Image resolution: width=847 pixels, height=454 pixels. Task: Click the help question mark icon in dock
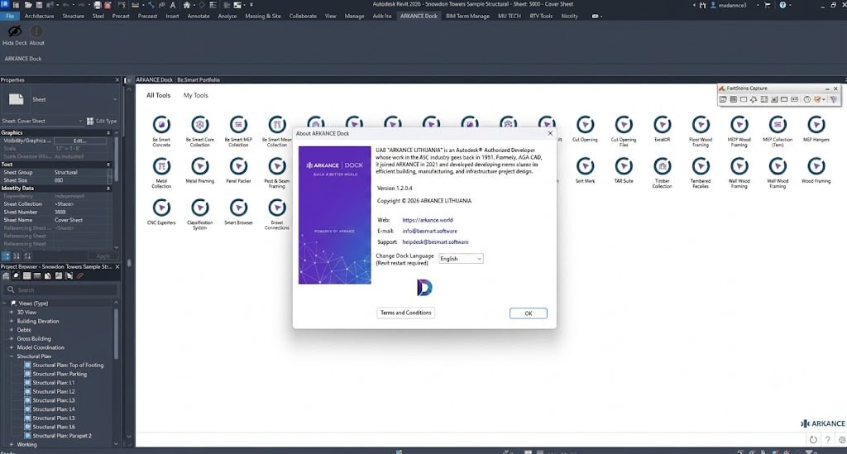click(x=827, y=440)
